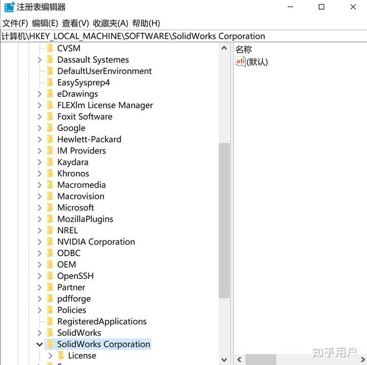The width and height of the screenshot is (367, 365).
Task: Select the SolidWorks Corporation key
Action: pos(103,345)
